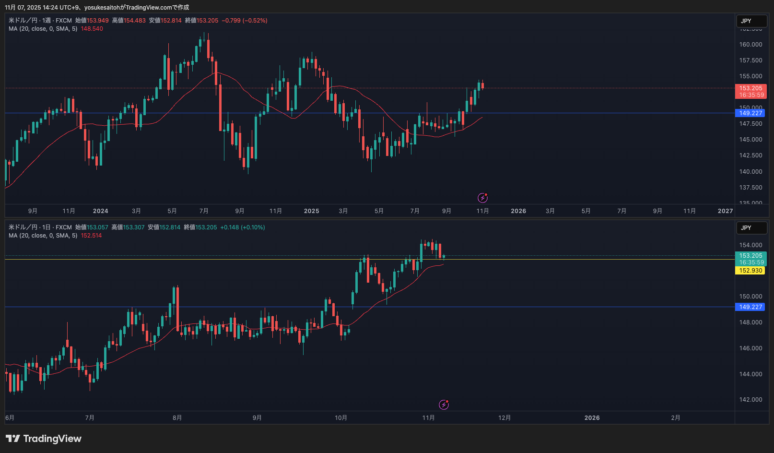Click the lightning event icon on weekly chart
This screenshot has height=453, width=774.
pos(482,198)
